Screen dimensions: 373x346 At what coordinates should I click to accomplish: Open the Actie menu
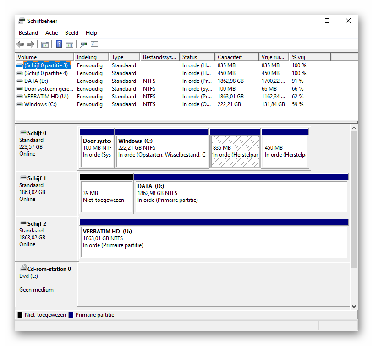[51, 33]
